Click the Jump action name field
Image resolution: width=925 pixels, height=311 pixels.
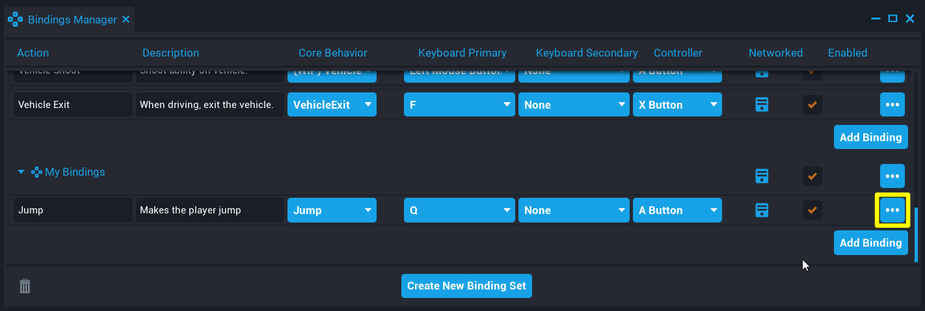coord(73,210)
